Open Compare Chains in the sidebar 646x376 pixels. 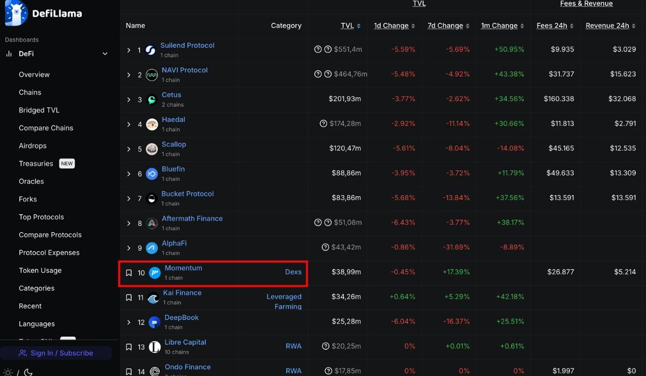click(46, 128)
